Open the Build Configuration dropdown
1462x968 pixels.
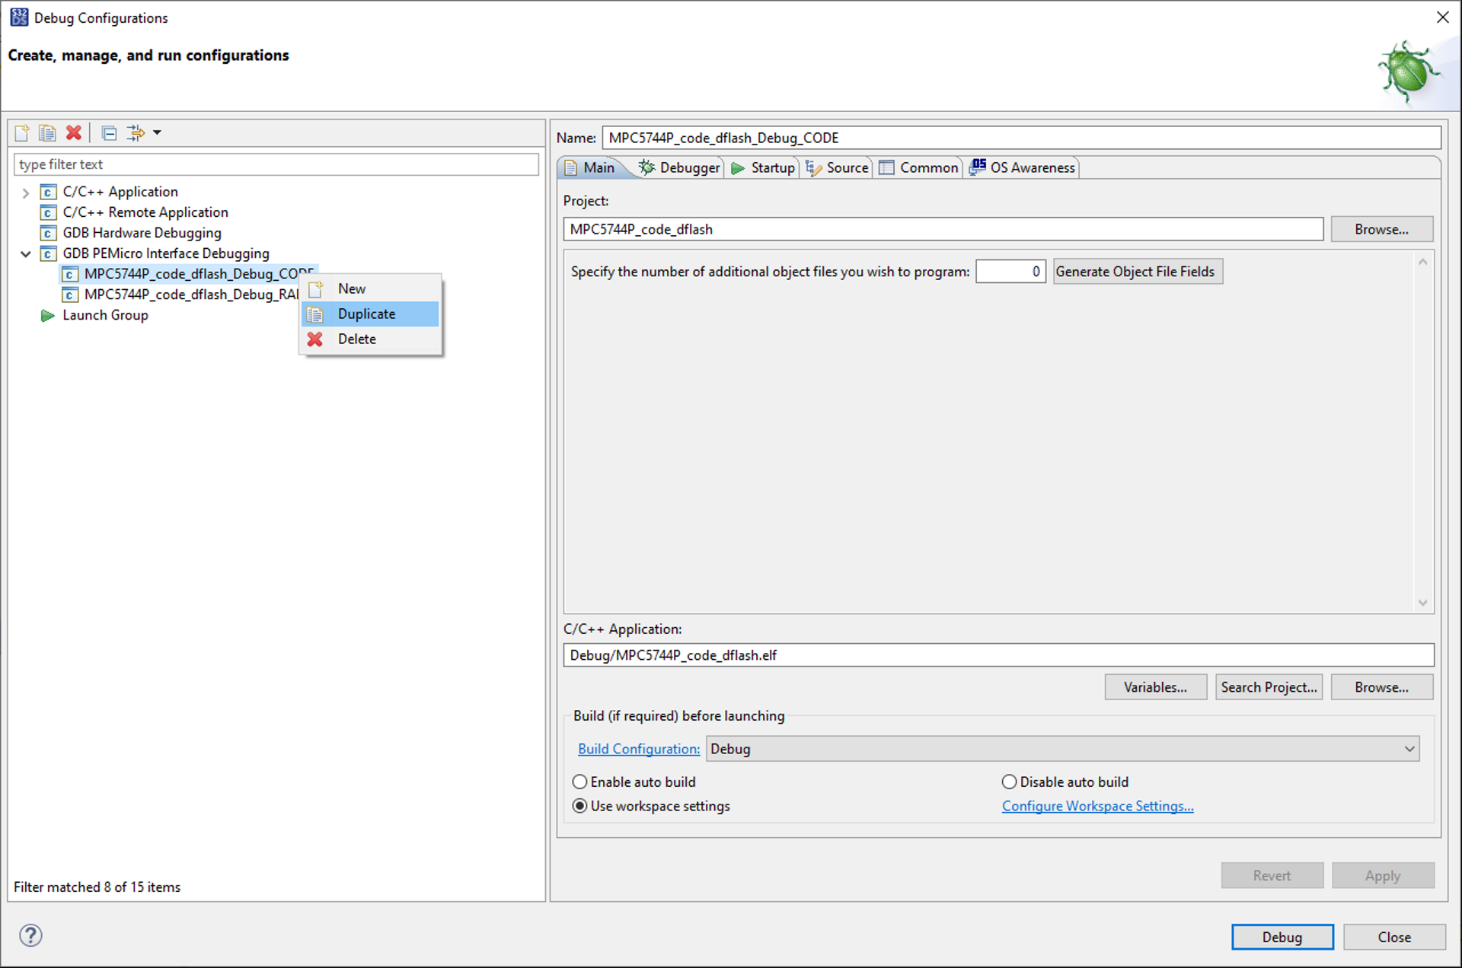[1409, 749]
